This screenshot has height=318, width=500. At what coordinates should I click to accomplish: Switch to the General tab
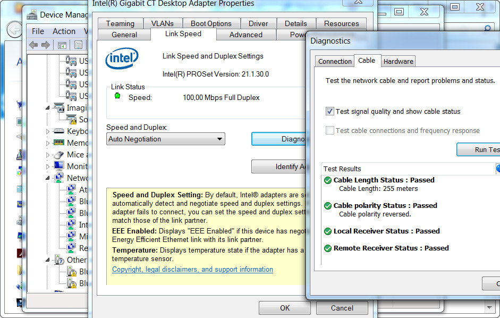pos(124,35)
